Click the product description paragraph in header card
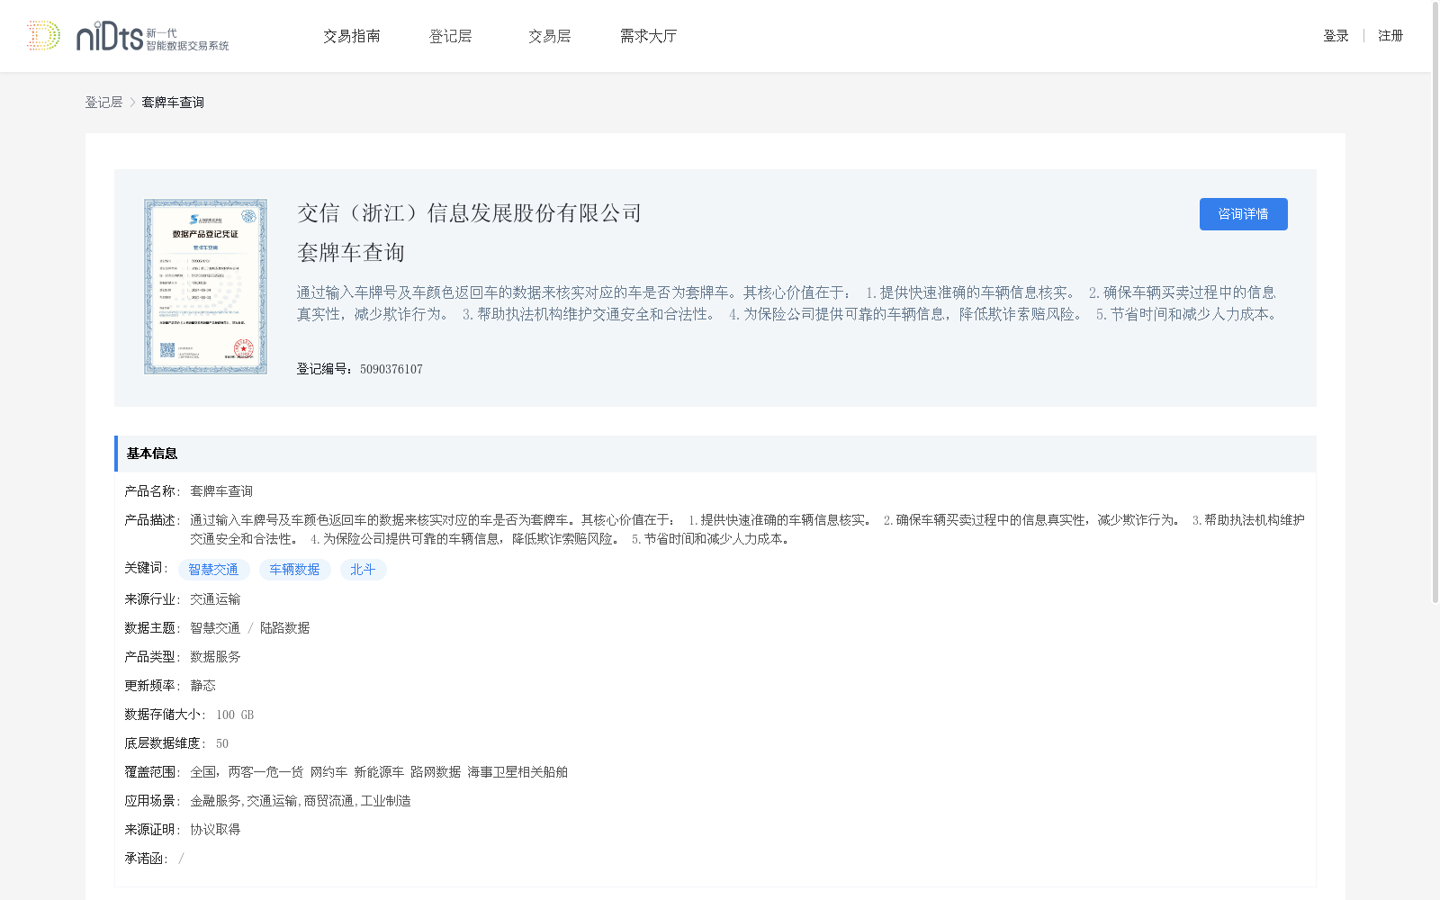 (787, 303)
